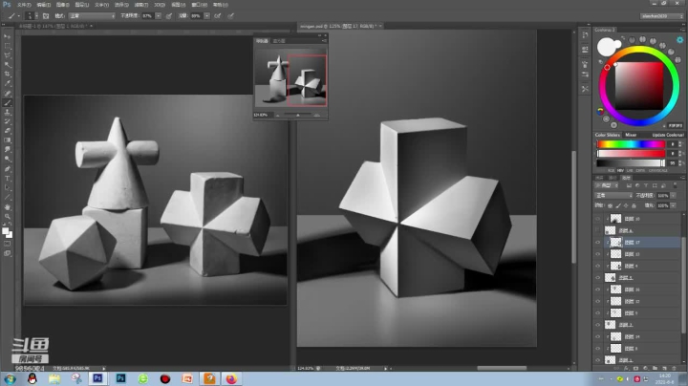This screenshot has width=688, height=386.
Task: Select the Path Selection tool
Action: pos(8,187)
